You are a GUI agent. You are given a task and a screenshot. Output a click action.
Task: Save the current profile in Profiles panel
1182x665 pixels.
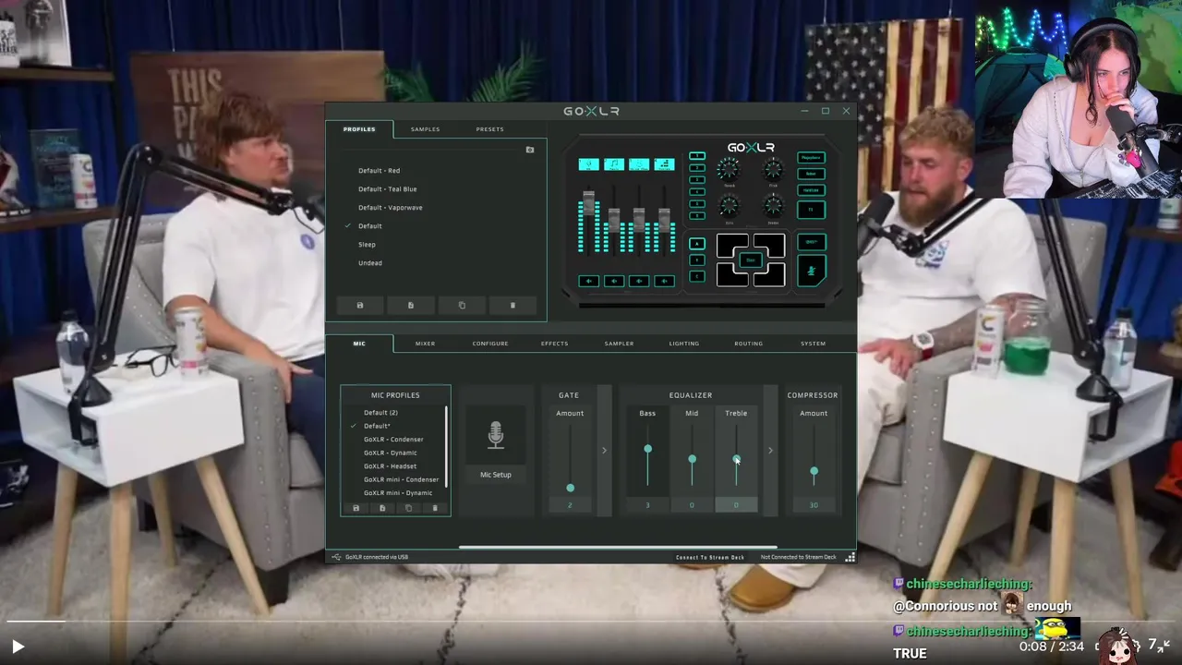(x=360, y=305)
